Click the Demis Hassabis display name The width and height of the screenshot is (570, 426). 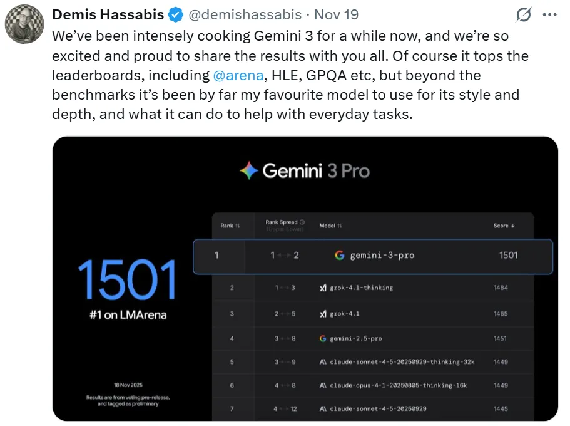(x=108, y=14)
